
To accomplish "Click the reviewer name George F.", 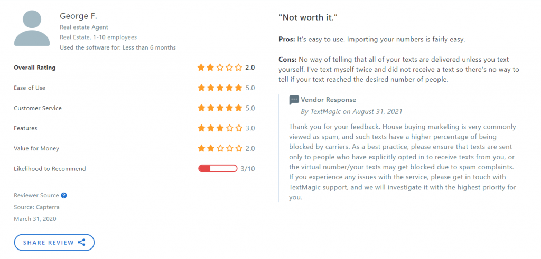I will (x=73, y=16).
